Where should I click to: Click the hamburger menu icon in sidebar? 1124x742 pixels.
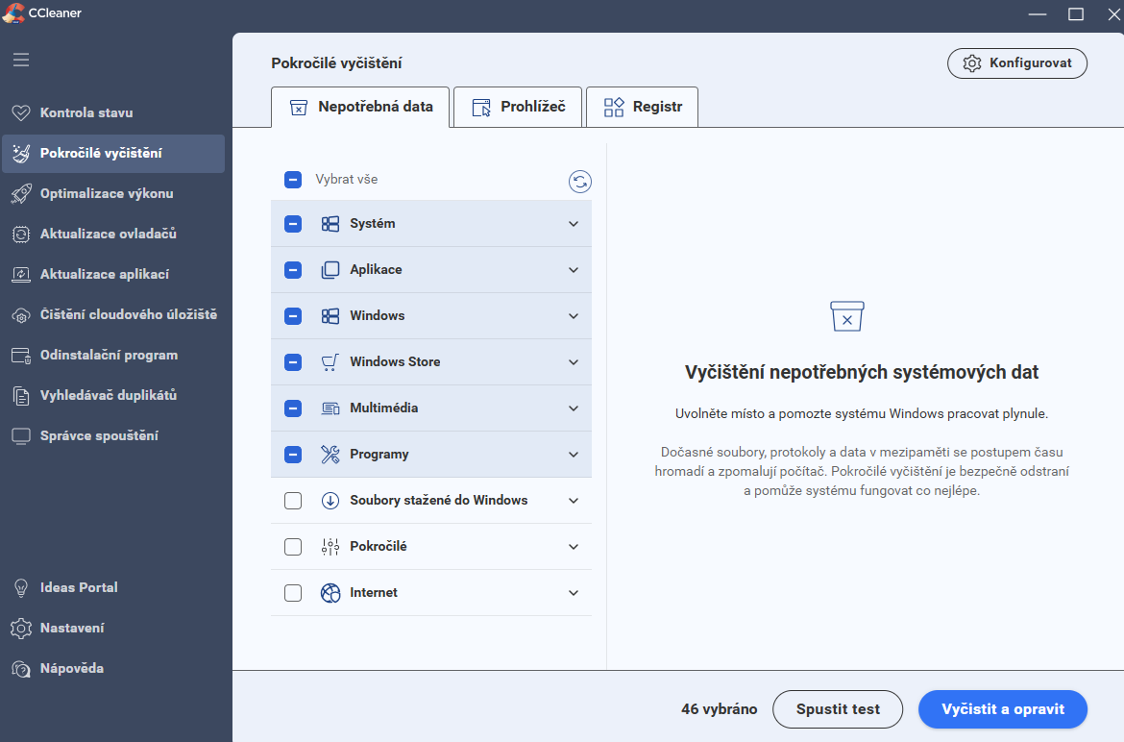[21, 60]
